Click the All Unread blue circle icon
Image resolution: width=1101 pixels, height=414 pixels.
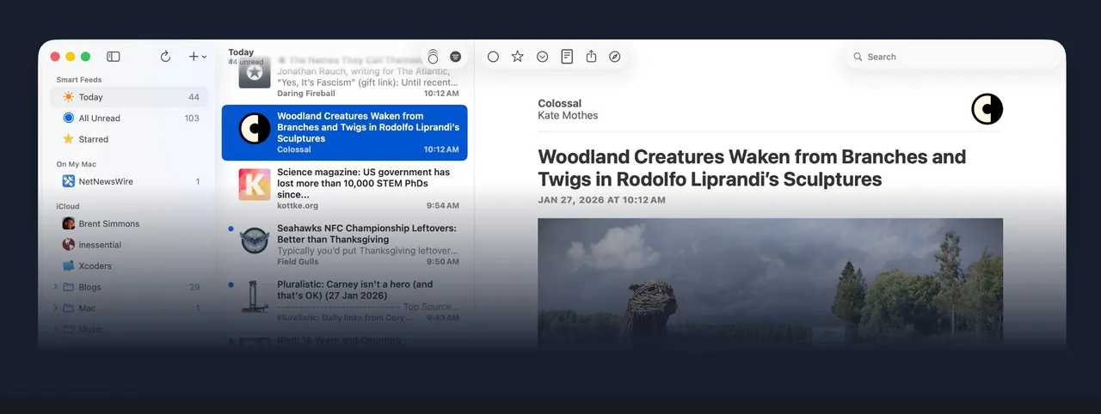point(68,119)
